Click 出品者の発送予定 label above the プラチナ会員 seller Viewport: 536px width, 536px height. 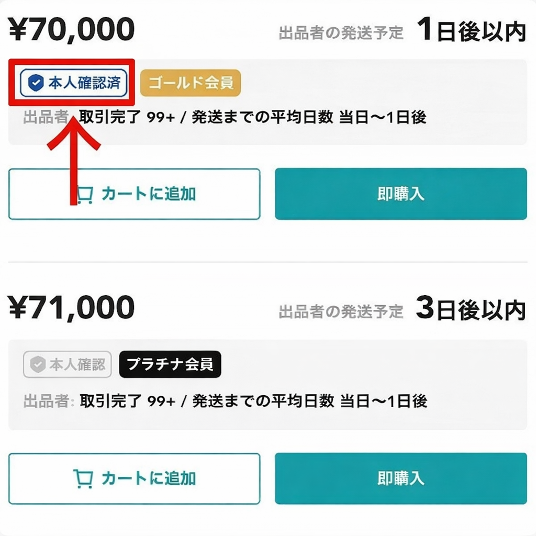[x=341, y=312]
